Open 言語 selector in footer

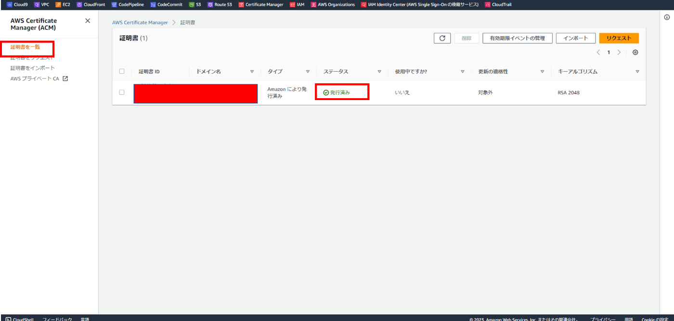pyautogui.click(x=85, y=319)
